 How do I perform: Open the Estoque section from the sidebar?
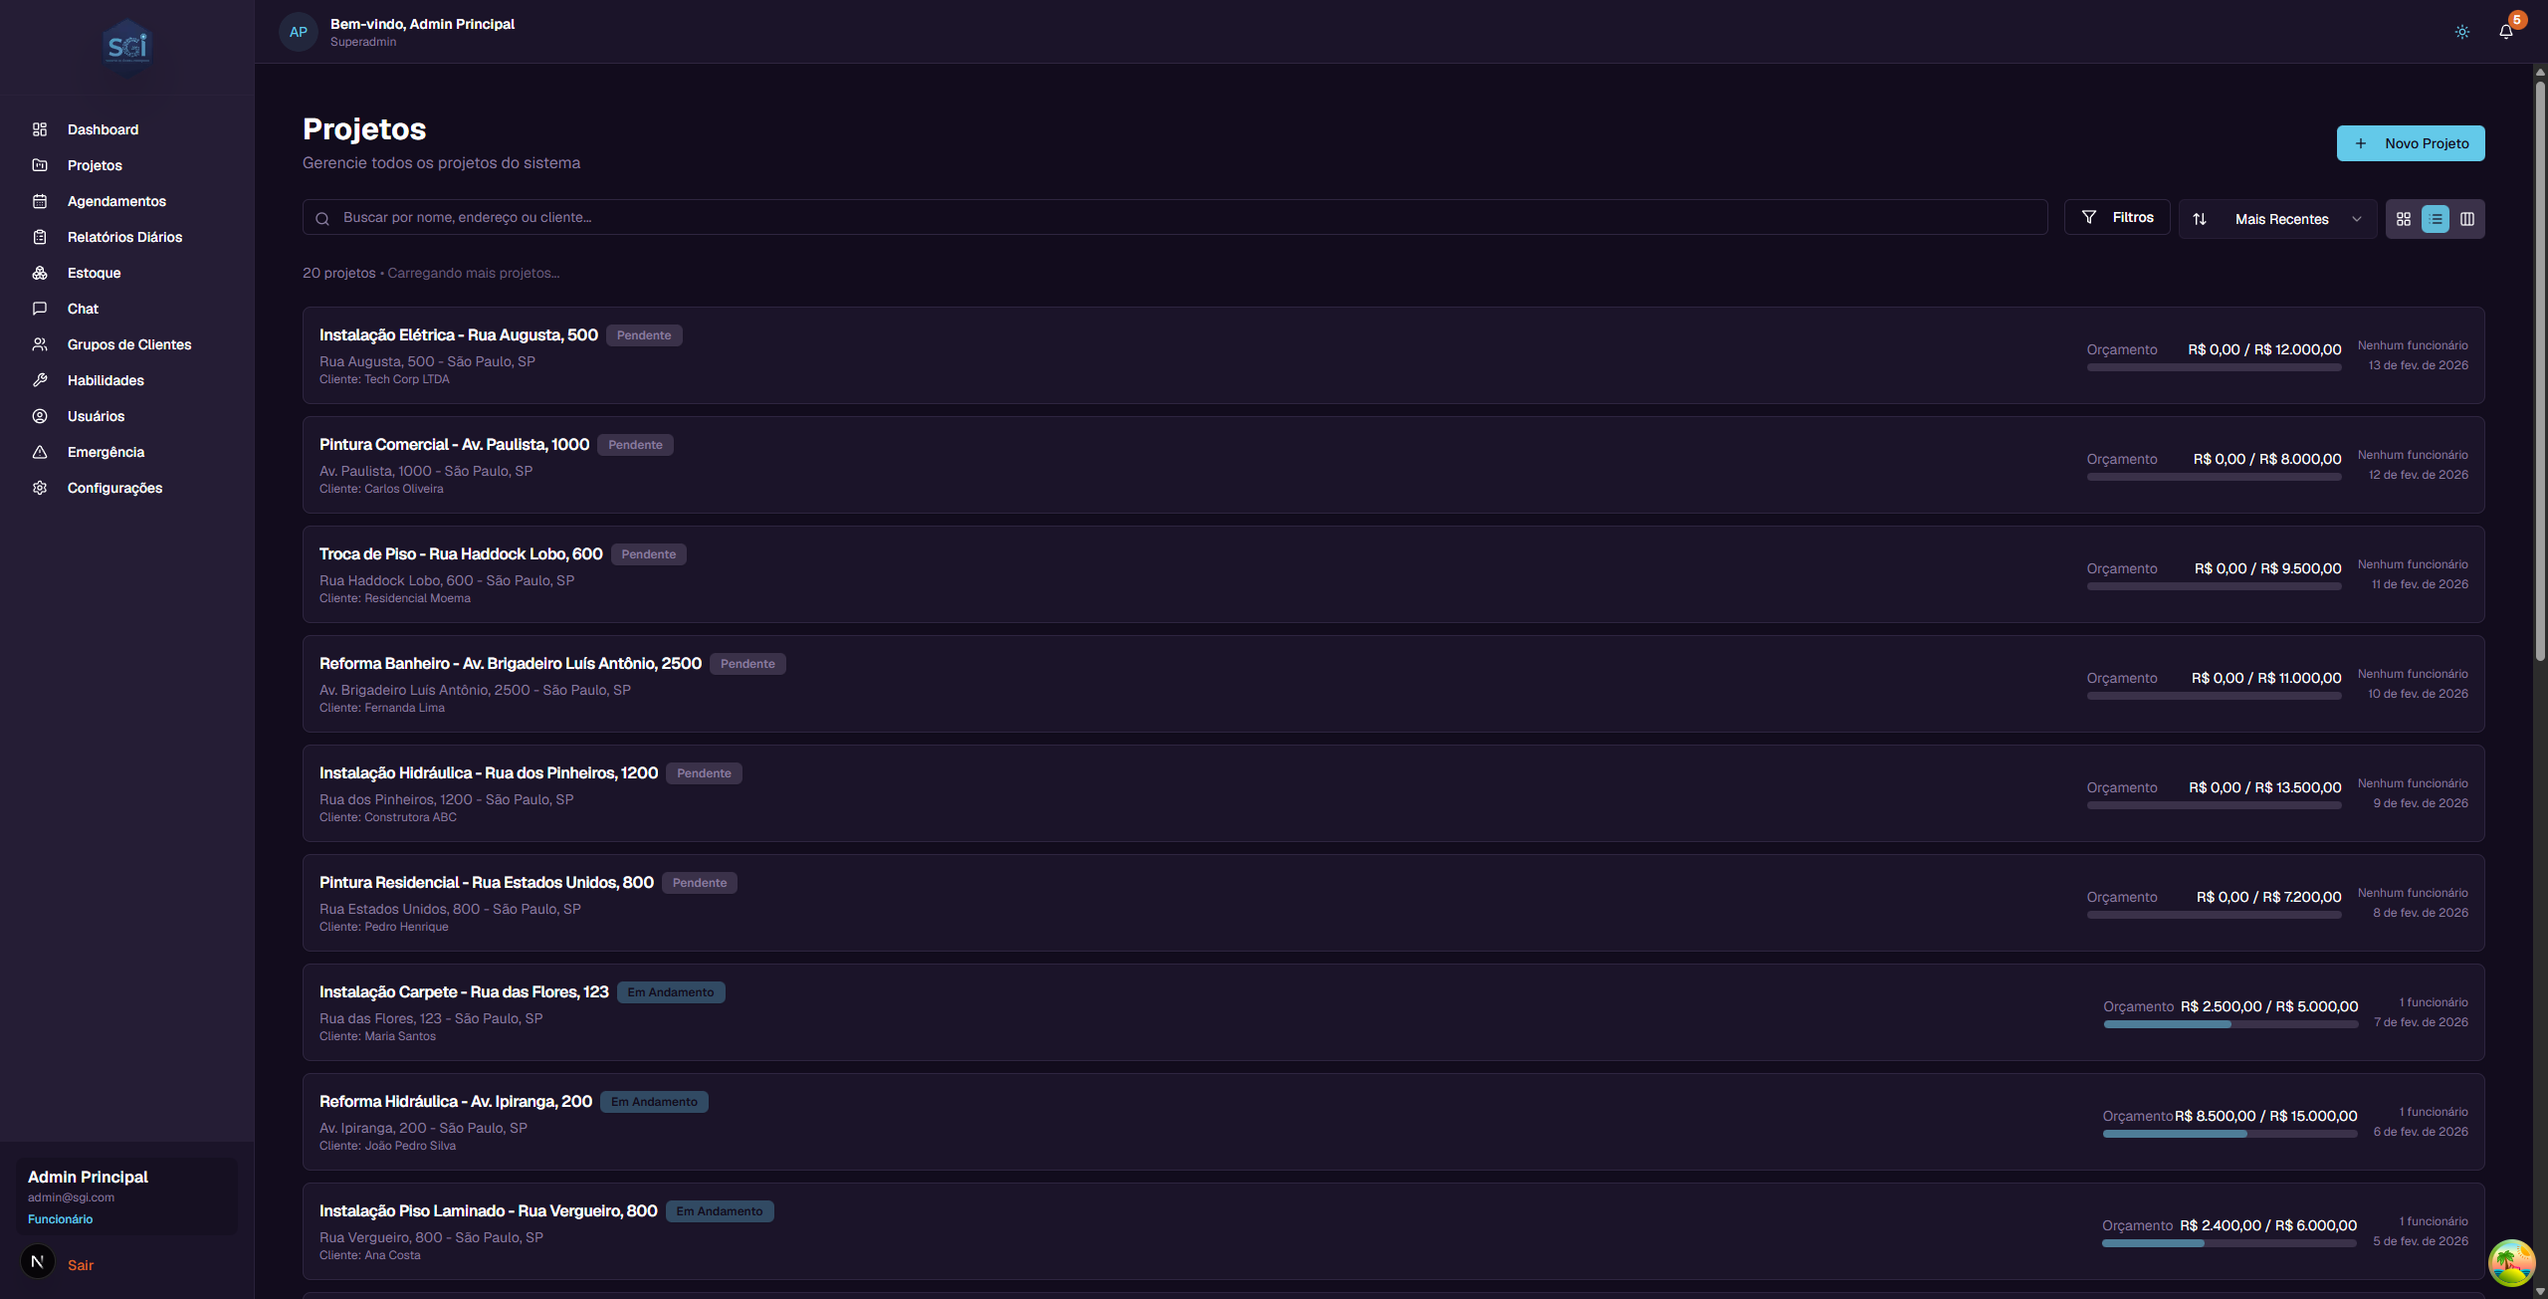[x=97, y=273]
